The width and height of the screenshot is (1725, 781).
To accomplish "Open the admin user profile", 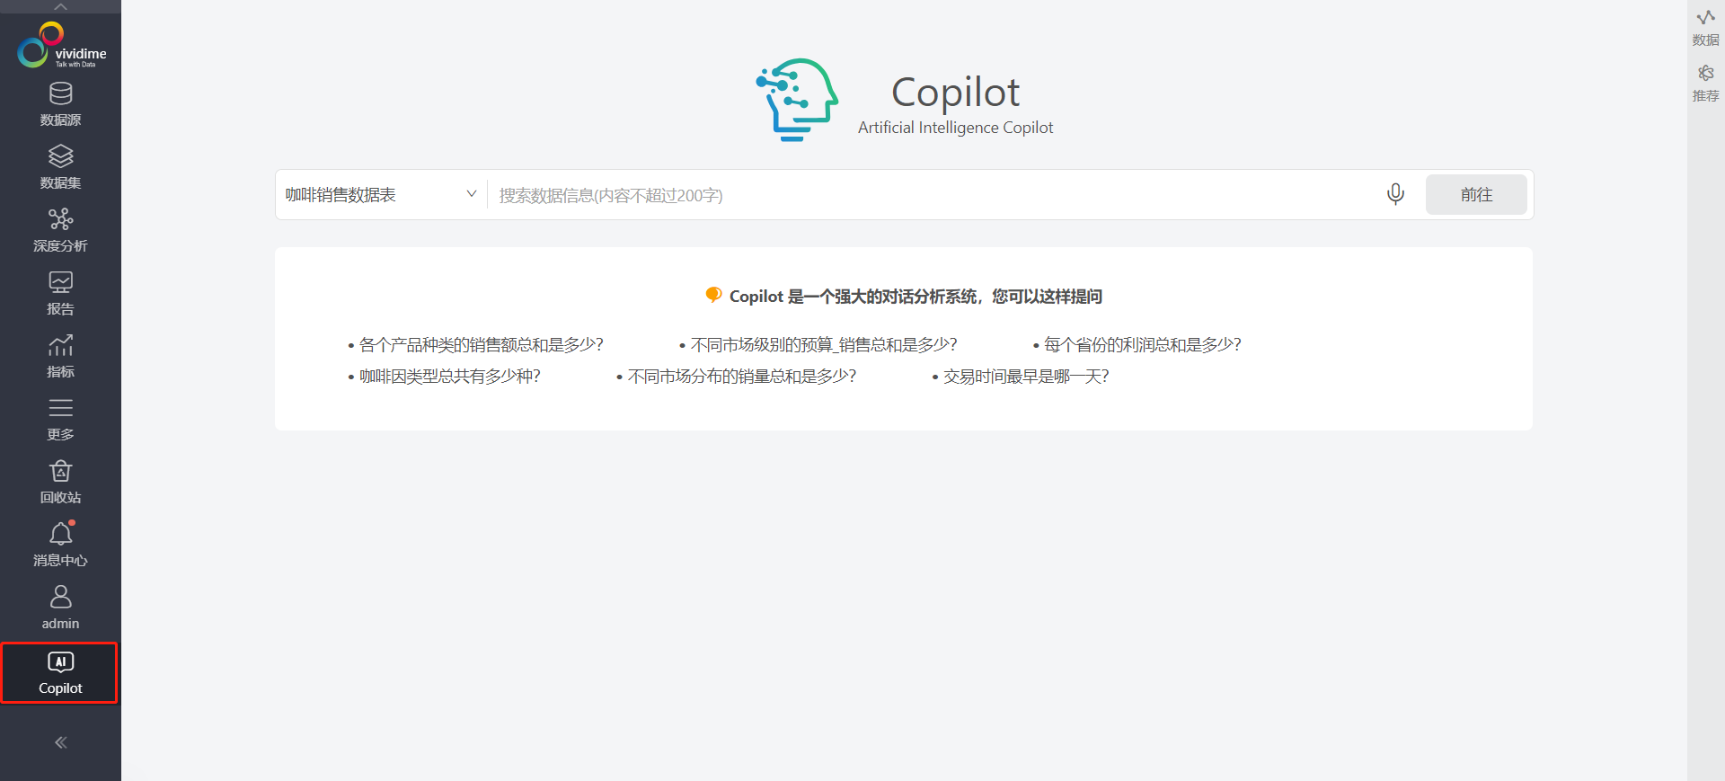I will click(x=60, y=608).
